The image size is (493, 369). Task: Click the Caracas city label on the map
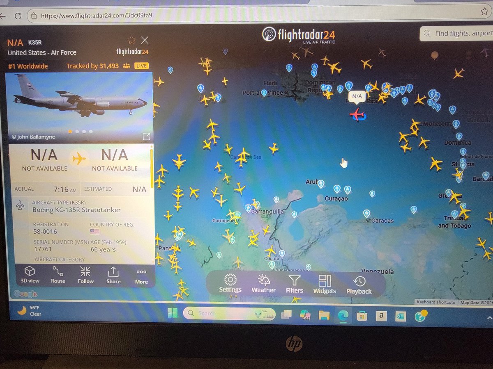tap(382, 221)
